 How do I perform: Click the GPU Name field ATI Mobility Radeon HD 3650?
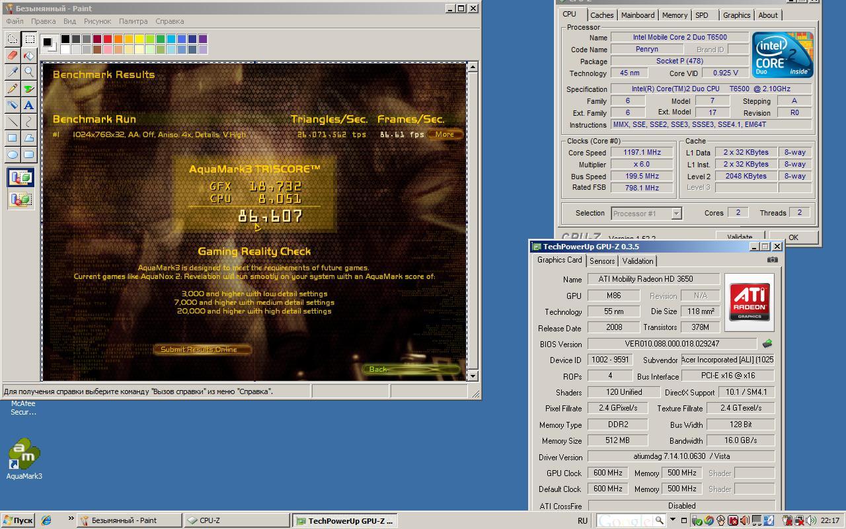pos(654,279)
